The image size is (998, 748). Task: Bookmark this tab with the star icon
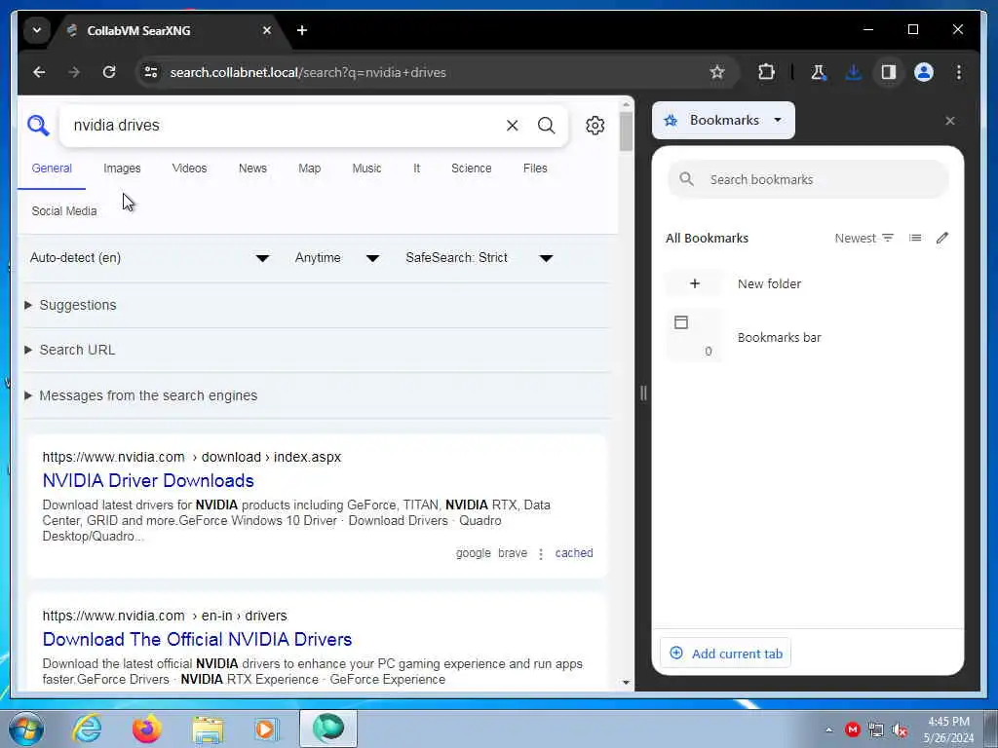[717, 72]
